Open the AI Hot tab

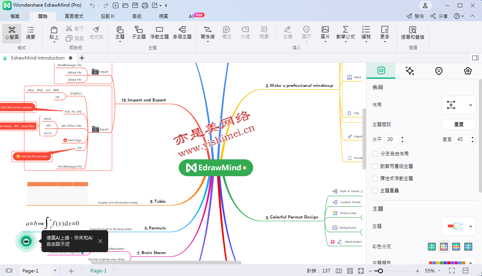(196, 16)
